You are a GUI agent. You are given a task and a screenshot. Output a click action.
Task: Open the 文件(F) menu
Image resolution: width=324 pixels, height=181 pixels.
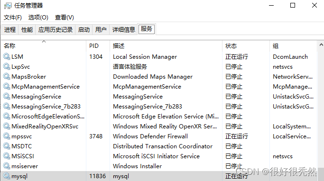pos(13,18)
